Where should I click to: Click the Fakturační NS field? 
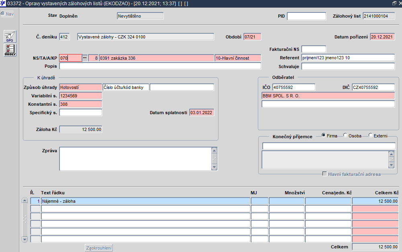314,49
